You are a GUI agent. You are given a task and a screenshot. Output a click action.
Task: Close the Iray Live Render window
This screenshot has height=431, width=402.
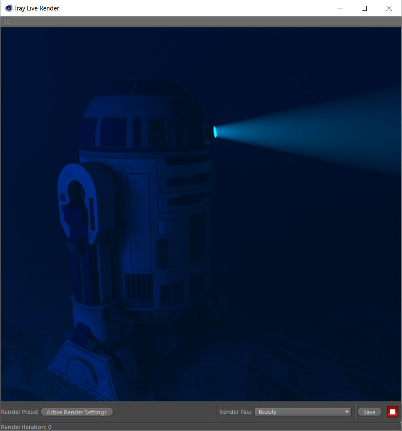tap(389, 8)
